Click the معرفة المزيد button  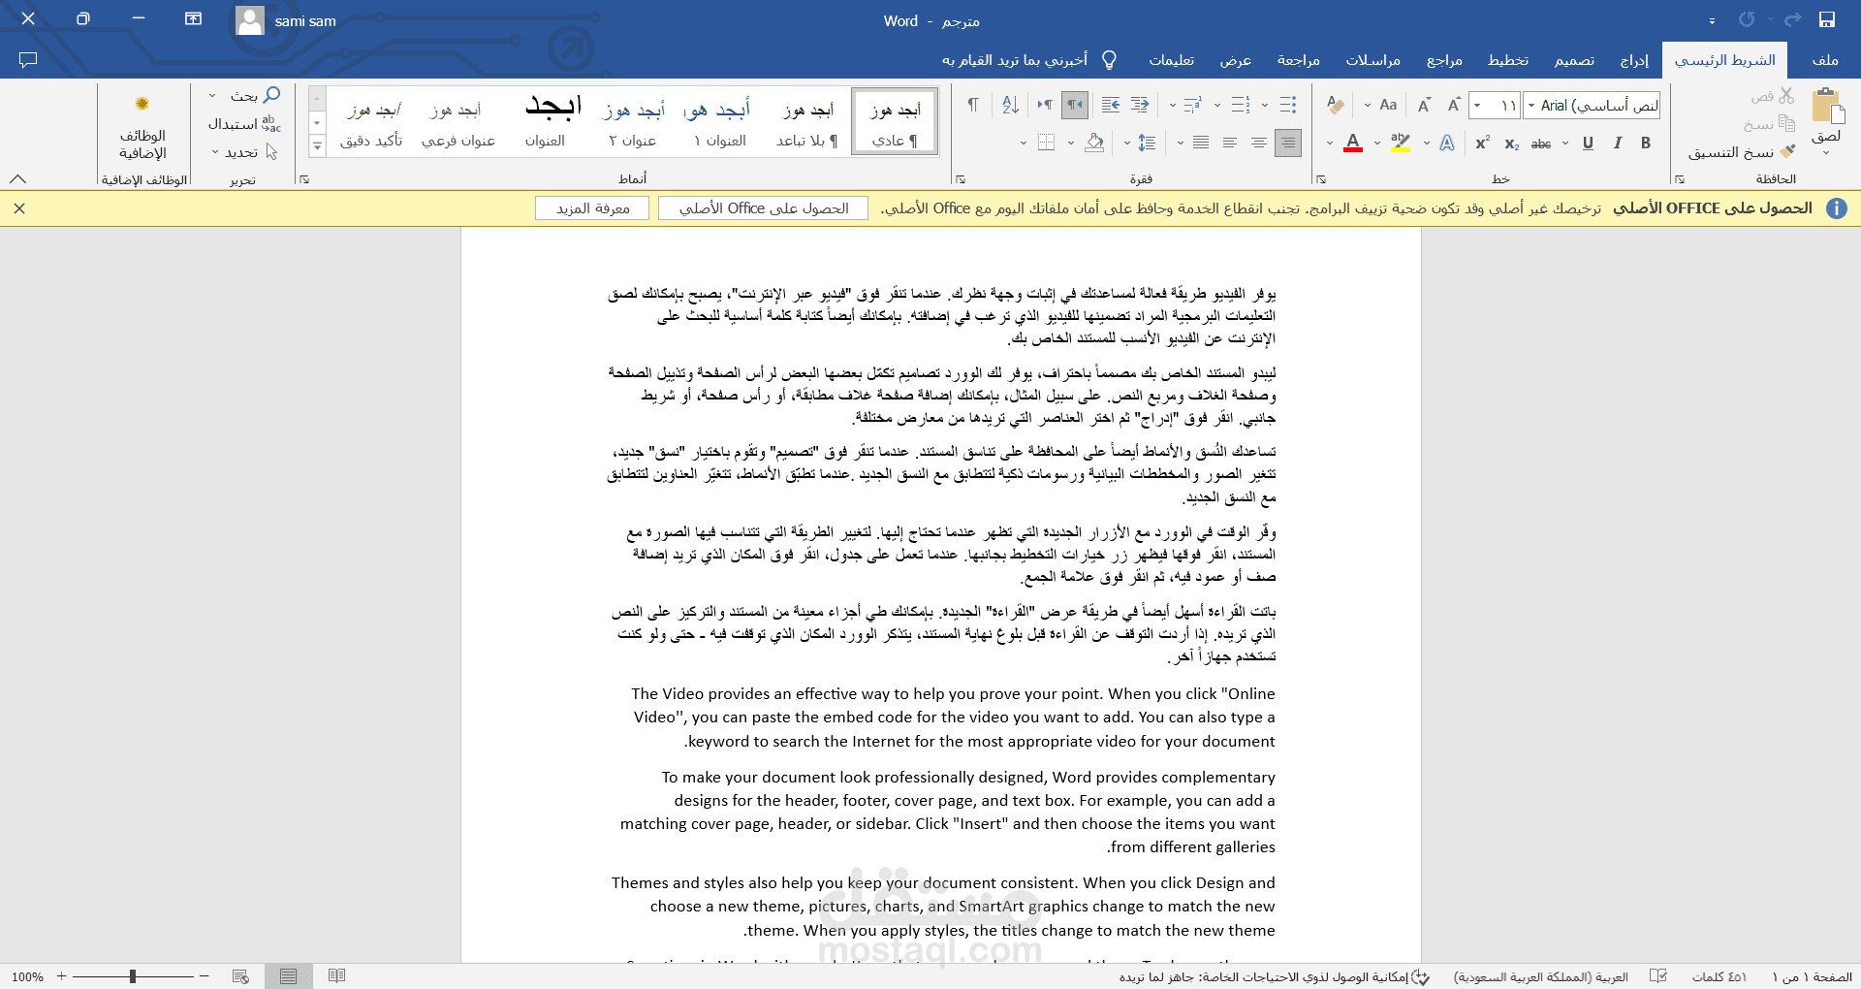(x=592, y=207)
